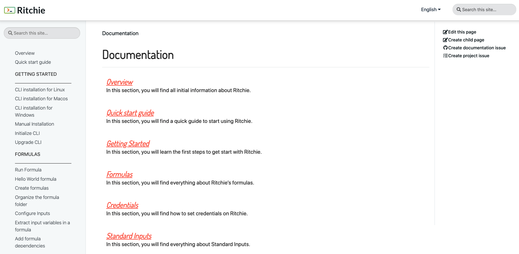Click the Edit this page link text

pyautogui.click(x=462, y=32)
